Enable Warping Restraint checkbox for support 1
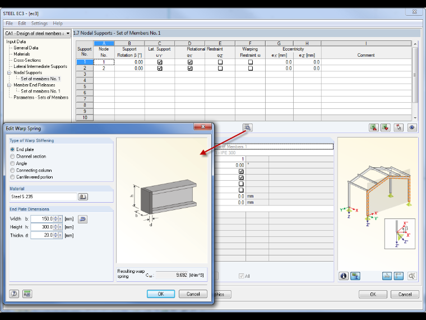Image resolution: width=426 pixels, height=320 pixels. 251,62
